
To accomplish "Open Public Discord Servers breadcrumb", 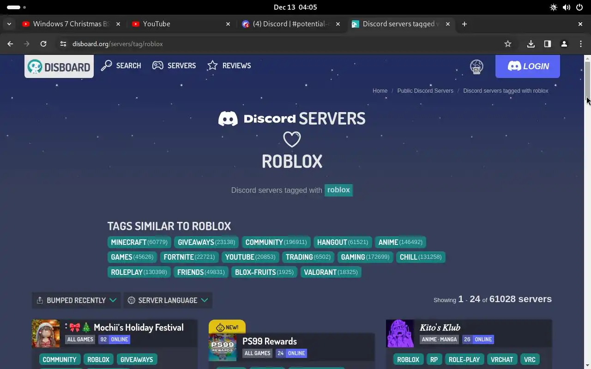I will click(x=425, y=91).
